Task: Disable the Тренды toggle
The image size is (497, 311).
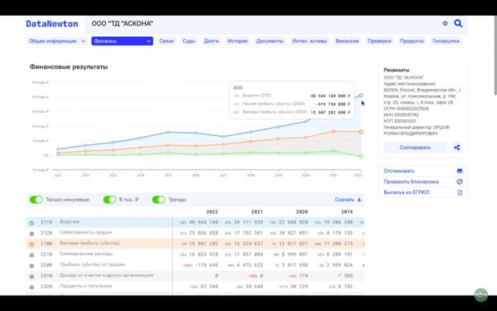Action: coord(158,200)
